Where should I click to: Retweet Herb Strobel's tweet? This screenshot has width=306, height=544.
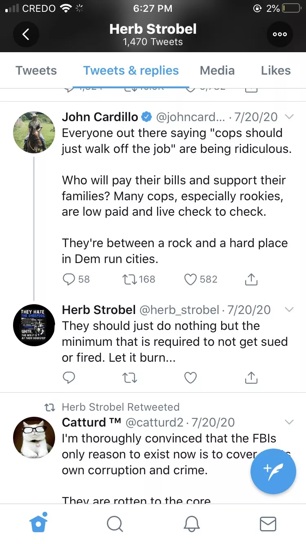130,378
